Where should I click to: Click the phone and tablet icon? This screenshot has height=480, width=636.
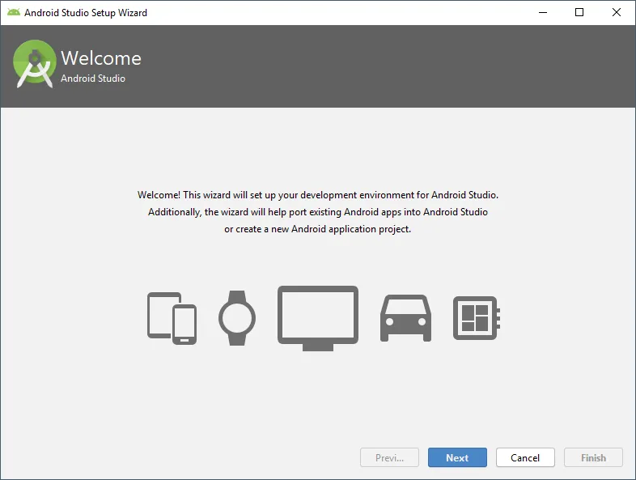tap(172, 318)
